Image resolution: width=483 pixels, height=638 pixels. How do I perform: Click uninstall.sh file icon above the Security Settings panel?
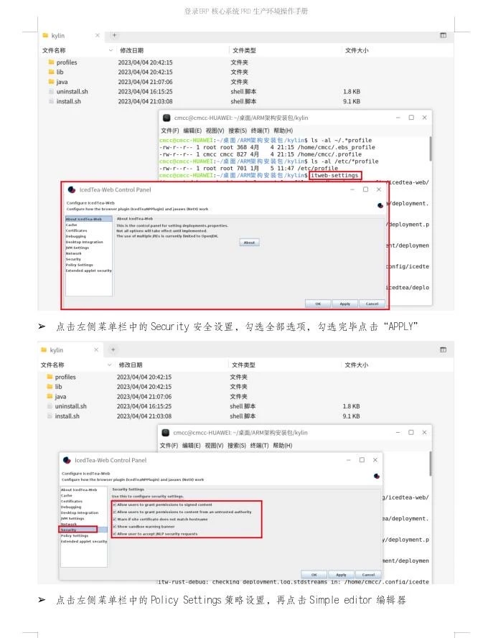50,406
